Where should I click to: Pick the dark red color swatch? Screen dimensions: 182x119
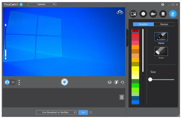tap(135, 31)
